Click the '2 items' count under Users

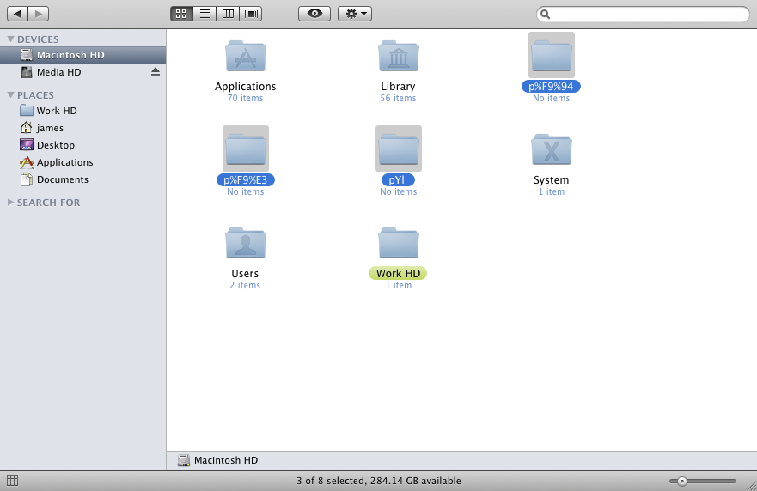[x=245, y=285]
